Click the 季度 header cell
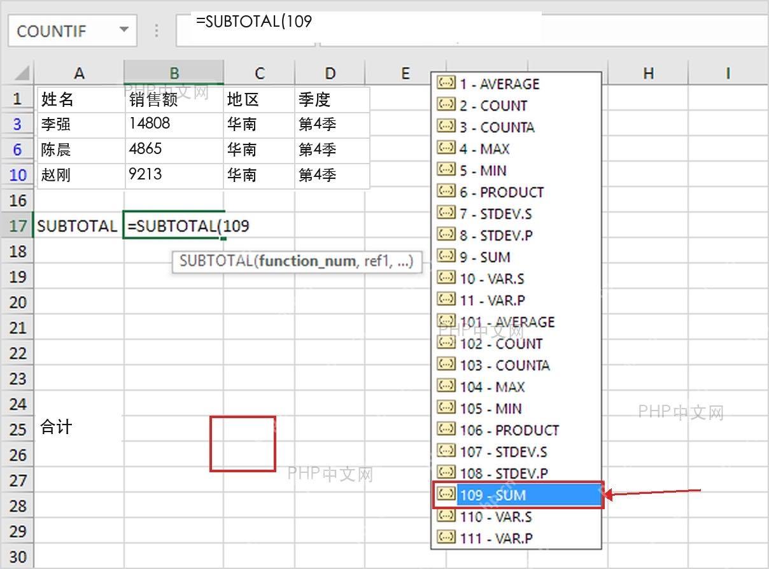This screenshot has width=769, height=569. (x=332, y=100)
